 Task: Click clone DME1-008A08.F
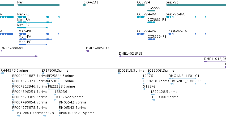pyautogui.click(x=1, y=51)
